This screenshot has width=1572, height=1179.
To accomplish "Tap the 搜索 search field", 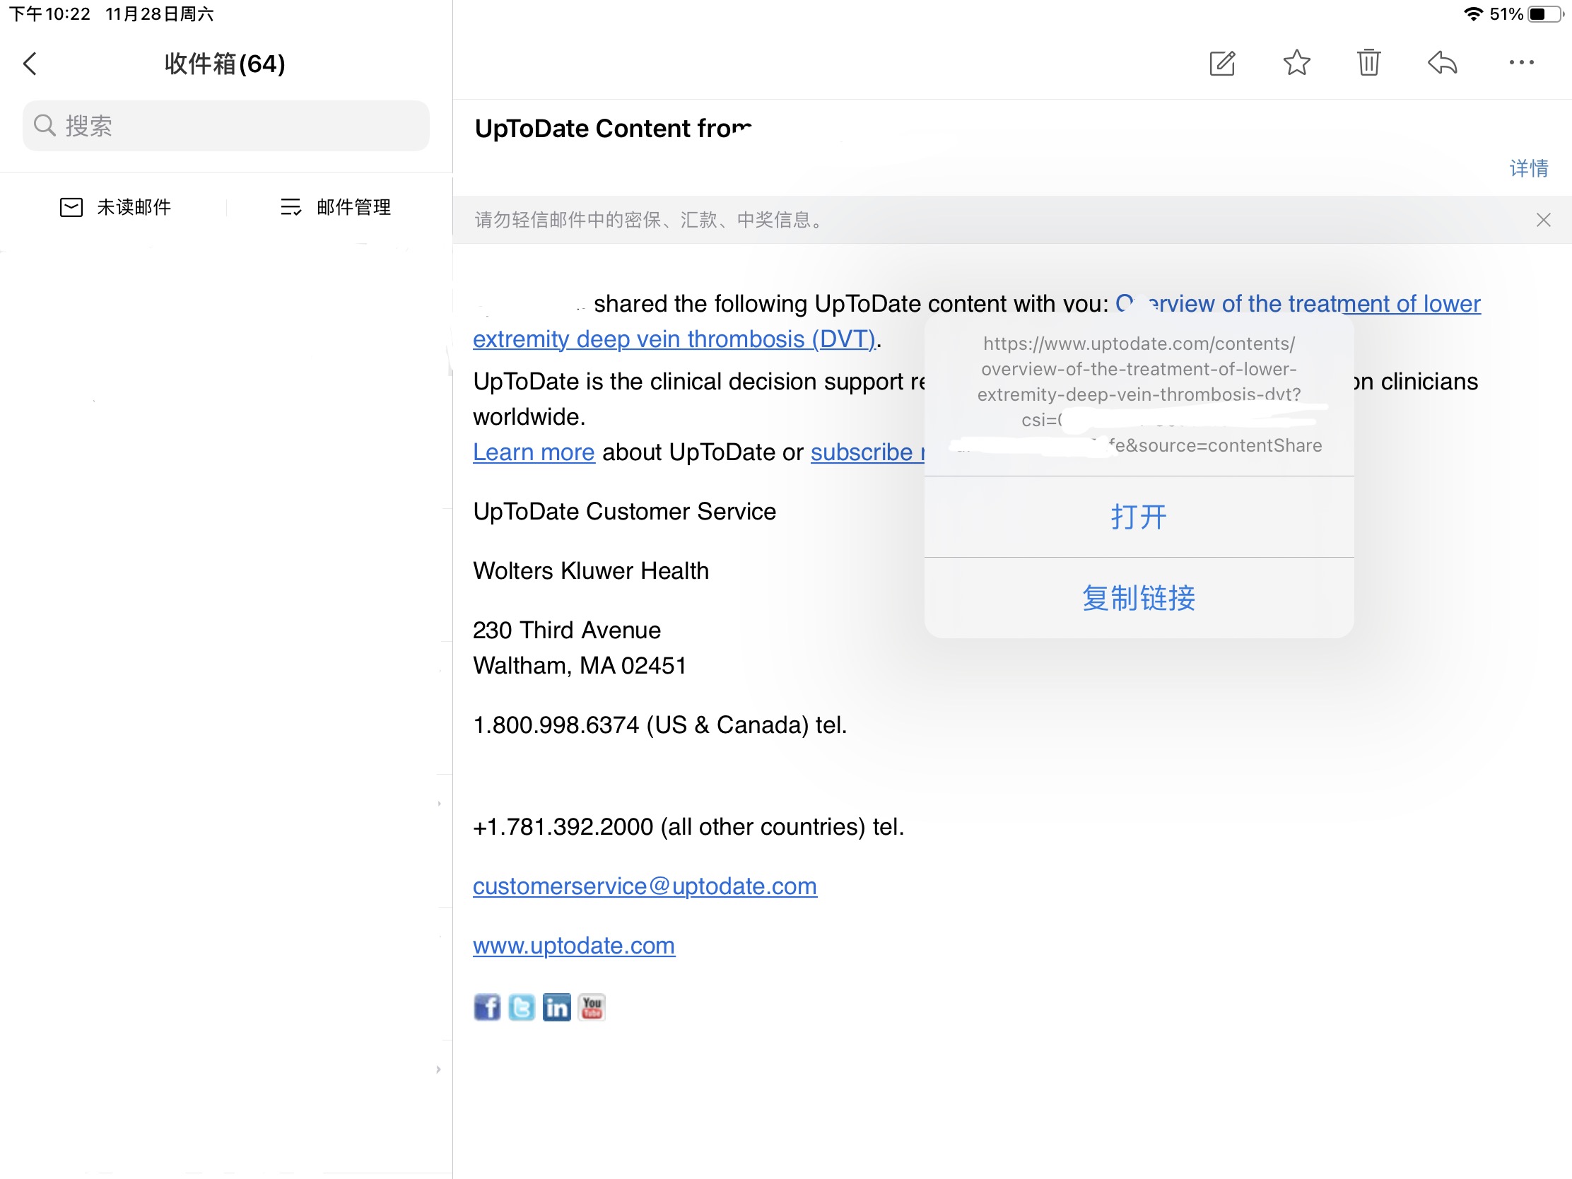I will pyautogui.click(x=226, y=126).
